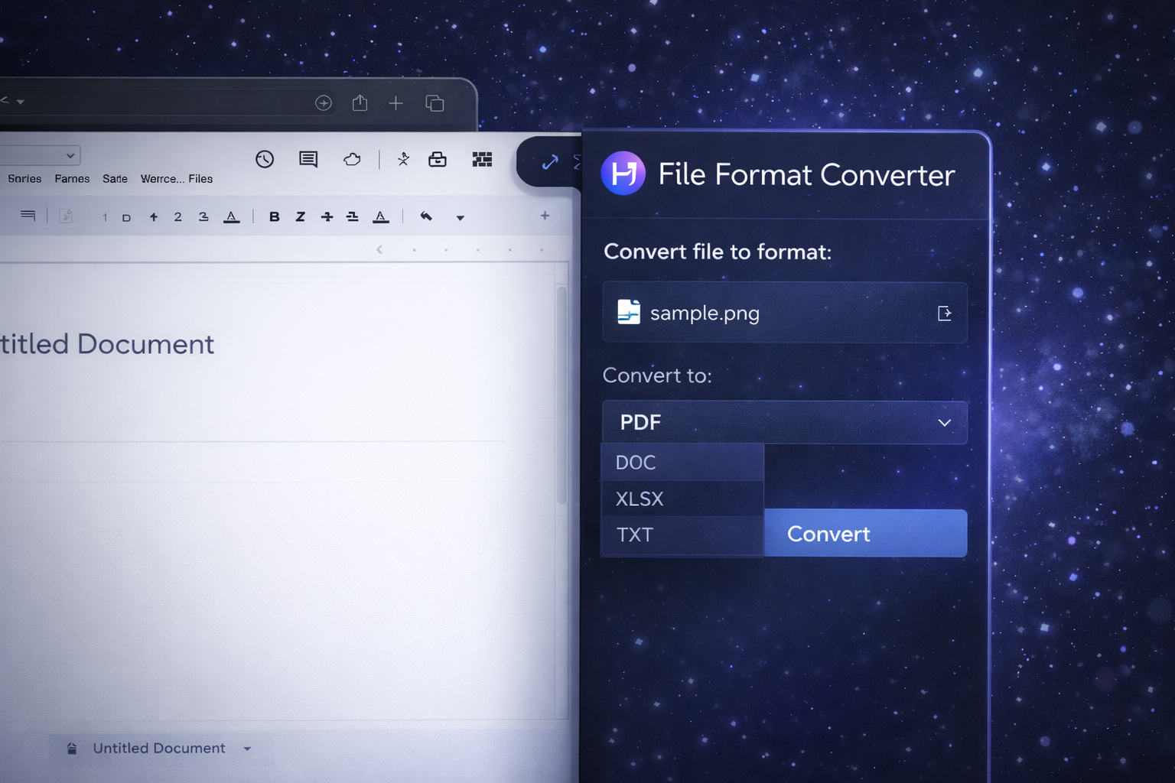Click the export arrow icon beside sample.png

click(x=946, y=313)
